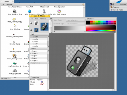
Task: Click the alpha transparency slider below hue
Action: [101, 32]
